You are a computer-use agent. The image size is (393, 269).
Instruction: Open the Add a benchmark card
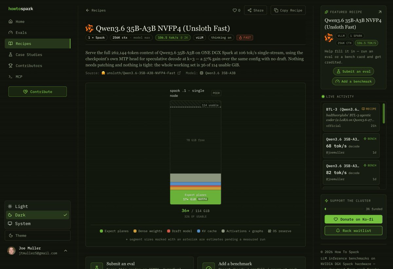click(252, 263)
